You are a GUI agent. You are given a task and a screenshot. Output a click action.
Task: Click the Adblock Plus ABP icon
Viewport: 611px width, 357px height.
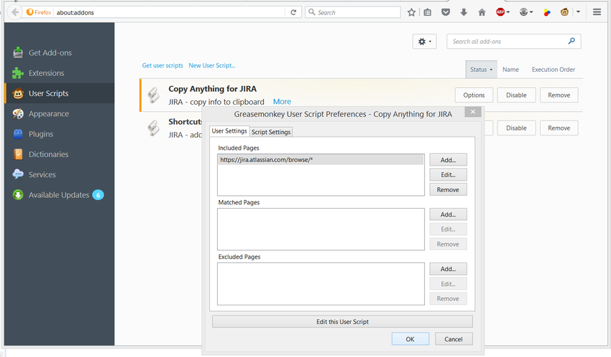(500, 12)
